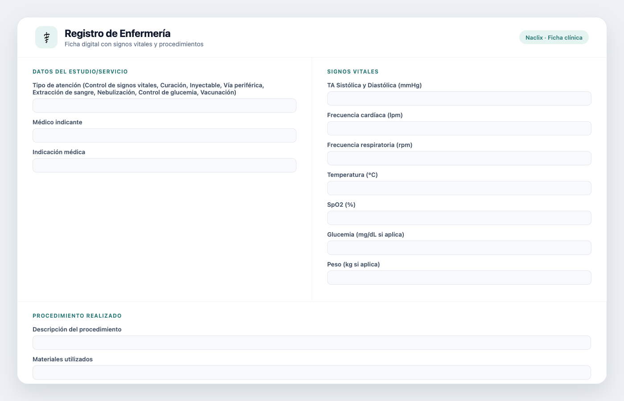Click the SIGNOS VITALES section heading
Screen dimensions: 624x401
(x=353, y=72)
